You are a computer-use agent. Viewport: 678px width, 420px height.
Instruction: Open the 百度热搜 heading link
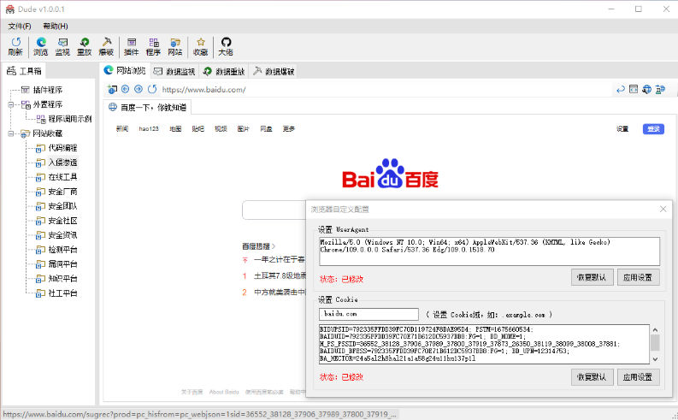(258, 246)
